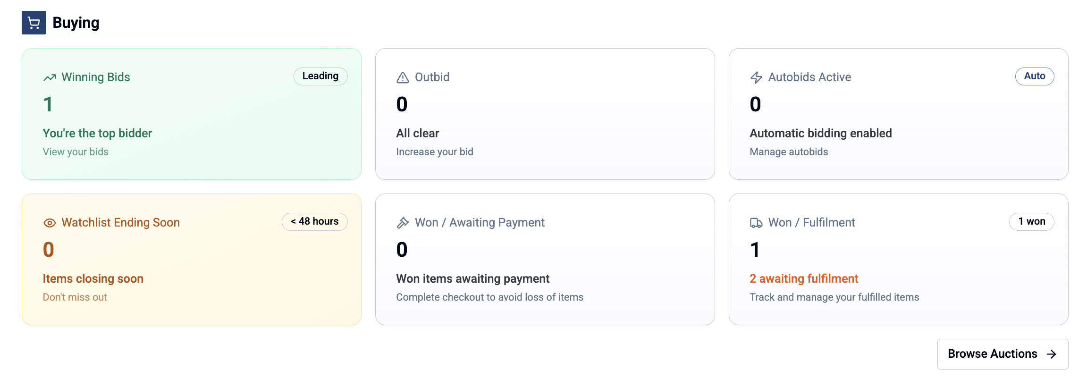This screenshot has height=387, width=1087.
Task: Click the 1 won badge
Action: [x=1031, y=222]
